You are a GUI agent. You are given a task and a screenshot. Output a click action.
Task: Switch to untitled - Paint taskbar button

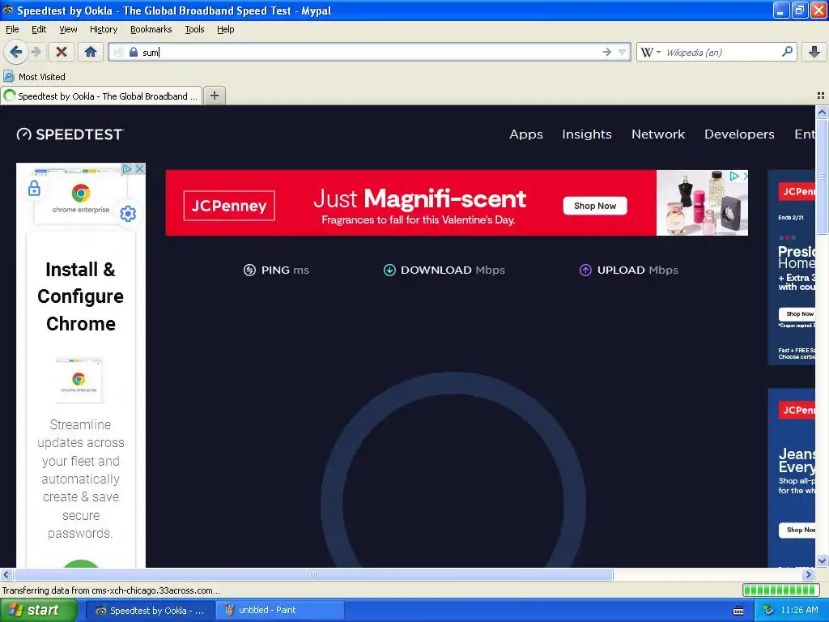coord(279,611)
